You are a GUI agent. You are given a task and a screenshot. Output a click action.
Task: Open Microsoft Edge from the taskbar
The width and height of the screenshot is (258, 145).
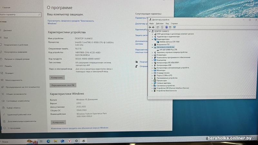coord(48,141)
